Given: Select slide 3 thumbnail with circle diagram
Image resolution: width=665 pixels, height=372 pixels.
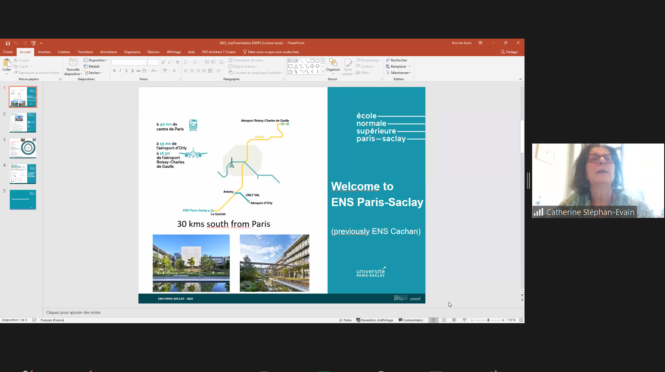Looking at the screenshot, I should pos(23,148).
